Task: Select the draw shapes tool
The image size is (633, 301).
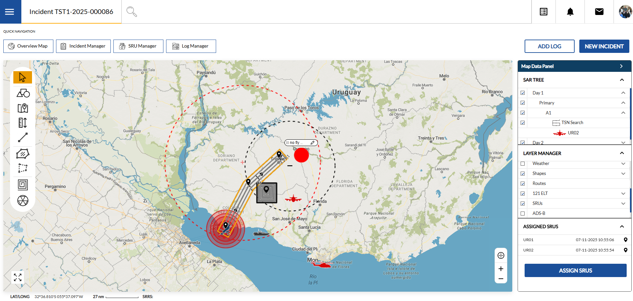Action: (x=23, y=93)
